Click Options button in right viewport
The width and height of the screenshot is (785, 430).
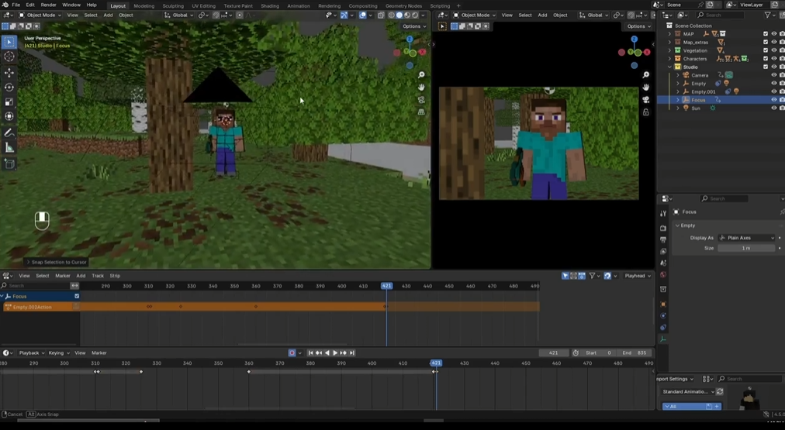[x=638, y=26]
